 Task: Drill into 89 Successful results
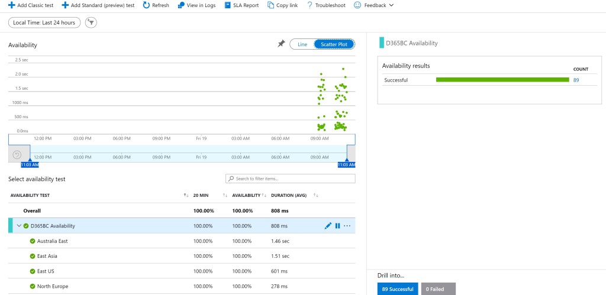tap(398, 288)
